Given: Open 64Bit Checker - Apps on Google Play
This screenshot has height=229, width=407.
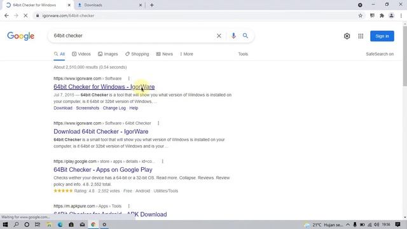Looking at the screenshot, I should pos(103,170).
